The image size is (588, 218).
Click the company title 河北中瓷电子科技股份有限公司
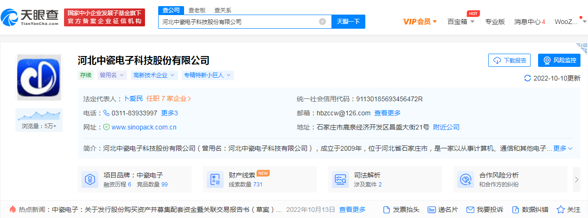(144, 60)
